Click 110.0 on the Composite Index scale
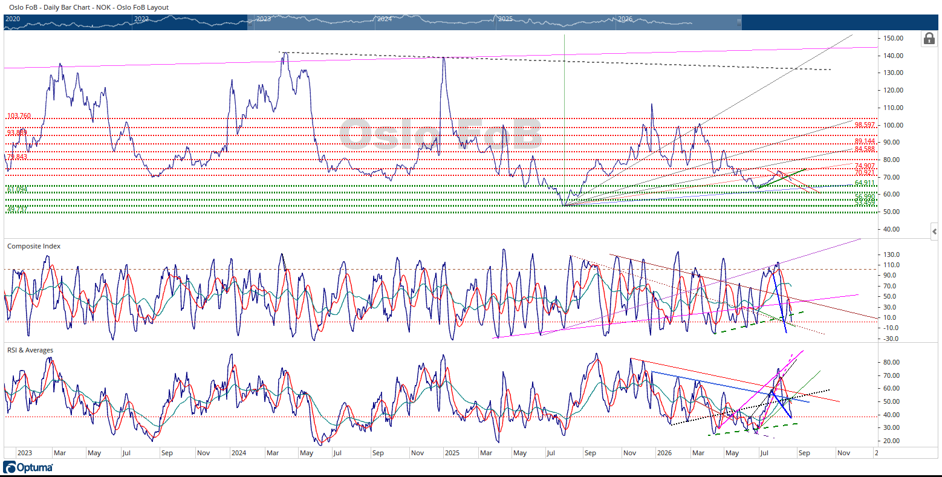 pos(892,265)
